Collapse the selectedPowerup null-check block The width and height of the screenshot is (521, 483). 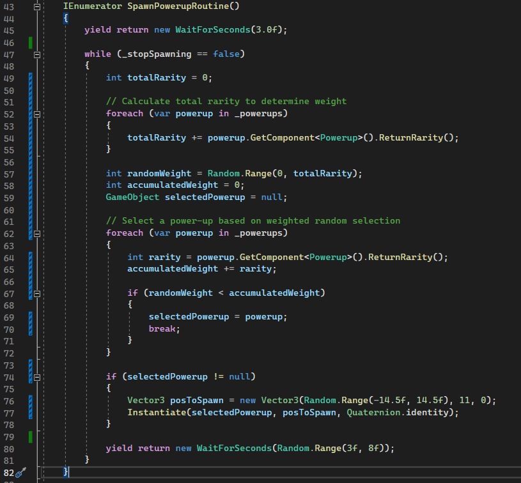tap(36, 376)
